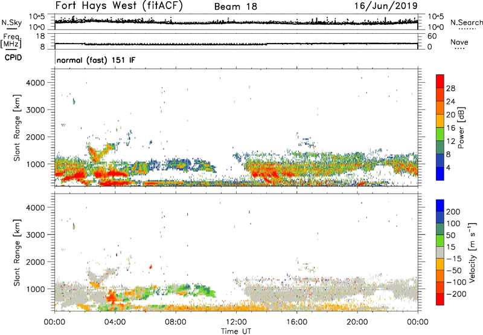Click the '28' power colorbar value
This screenshot has width=483, height=335.
[450, 88]
